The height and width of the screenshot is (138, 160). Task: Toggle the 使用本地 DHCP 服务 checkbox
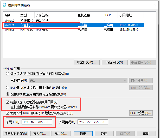(8, 113)
